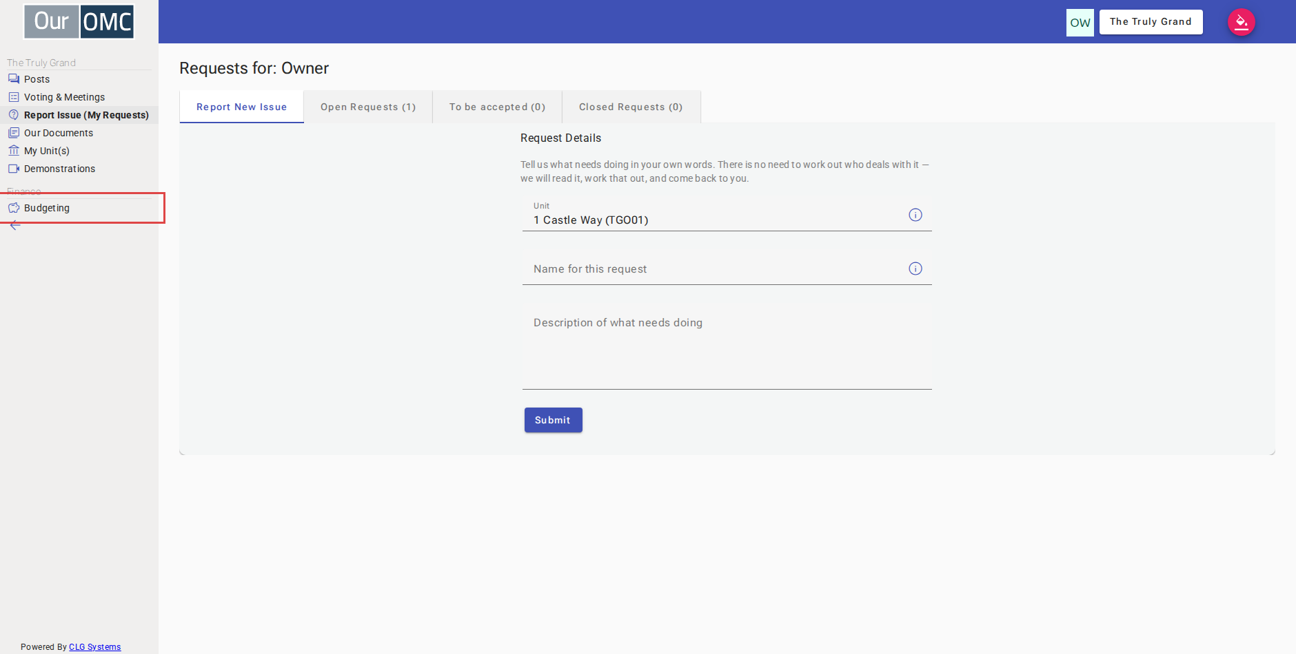Click the Report Issue question-mark icon

pyautogui.click(x=14, y=115)
